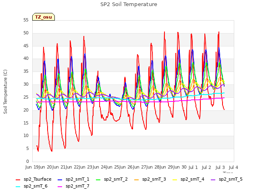Image resolution: width=258 pixels, height=194 pixels.
Task: Click the orange sp2_smT_3 legend swatch
Action: point(137,179)
